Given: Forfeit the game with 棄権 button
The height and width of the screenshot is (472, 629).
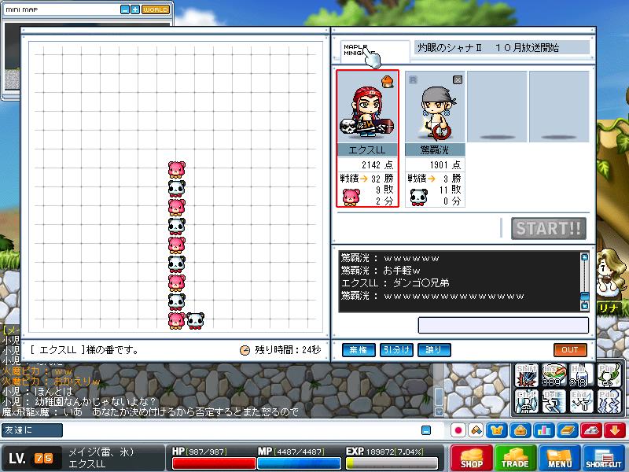Looking at the screenshot, I should (x=359, y=349).
